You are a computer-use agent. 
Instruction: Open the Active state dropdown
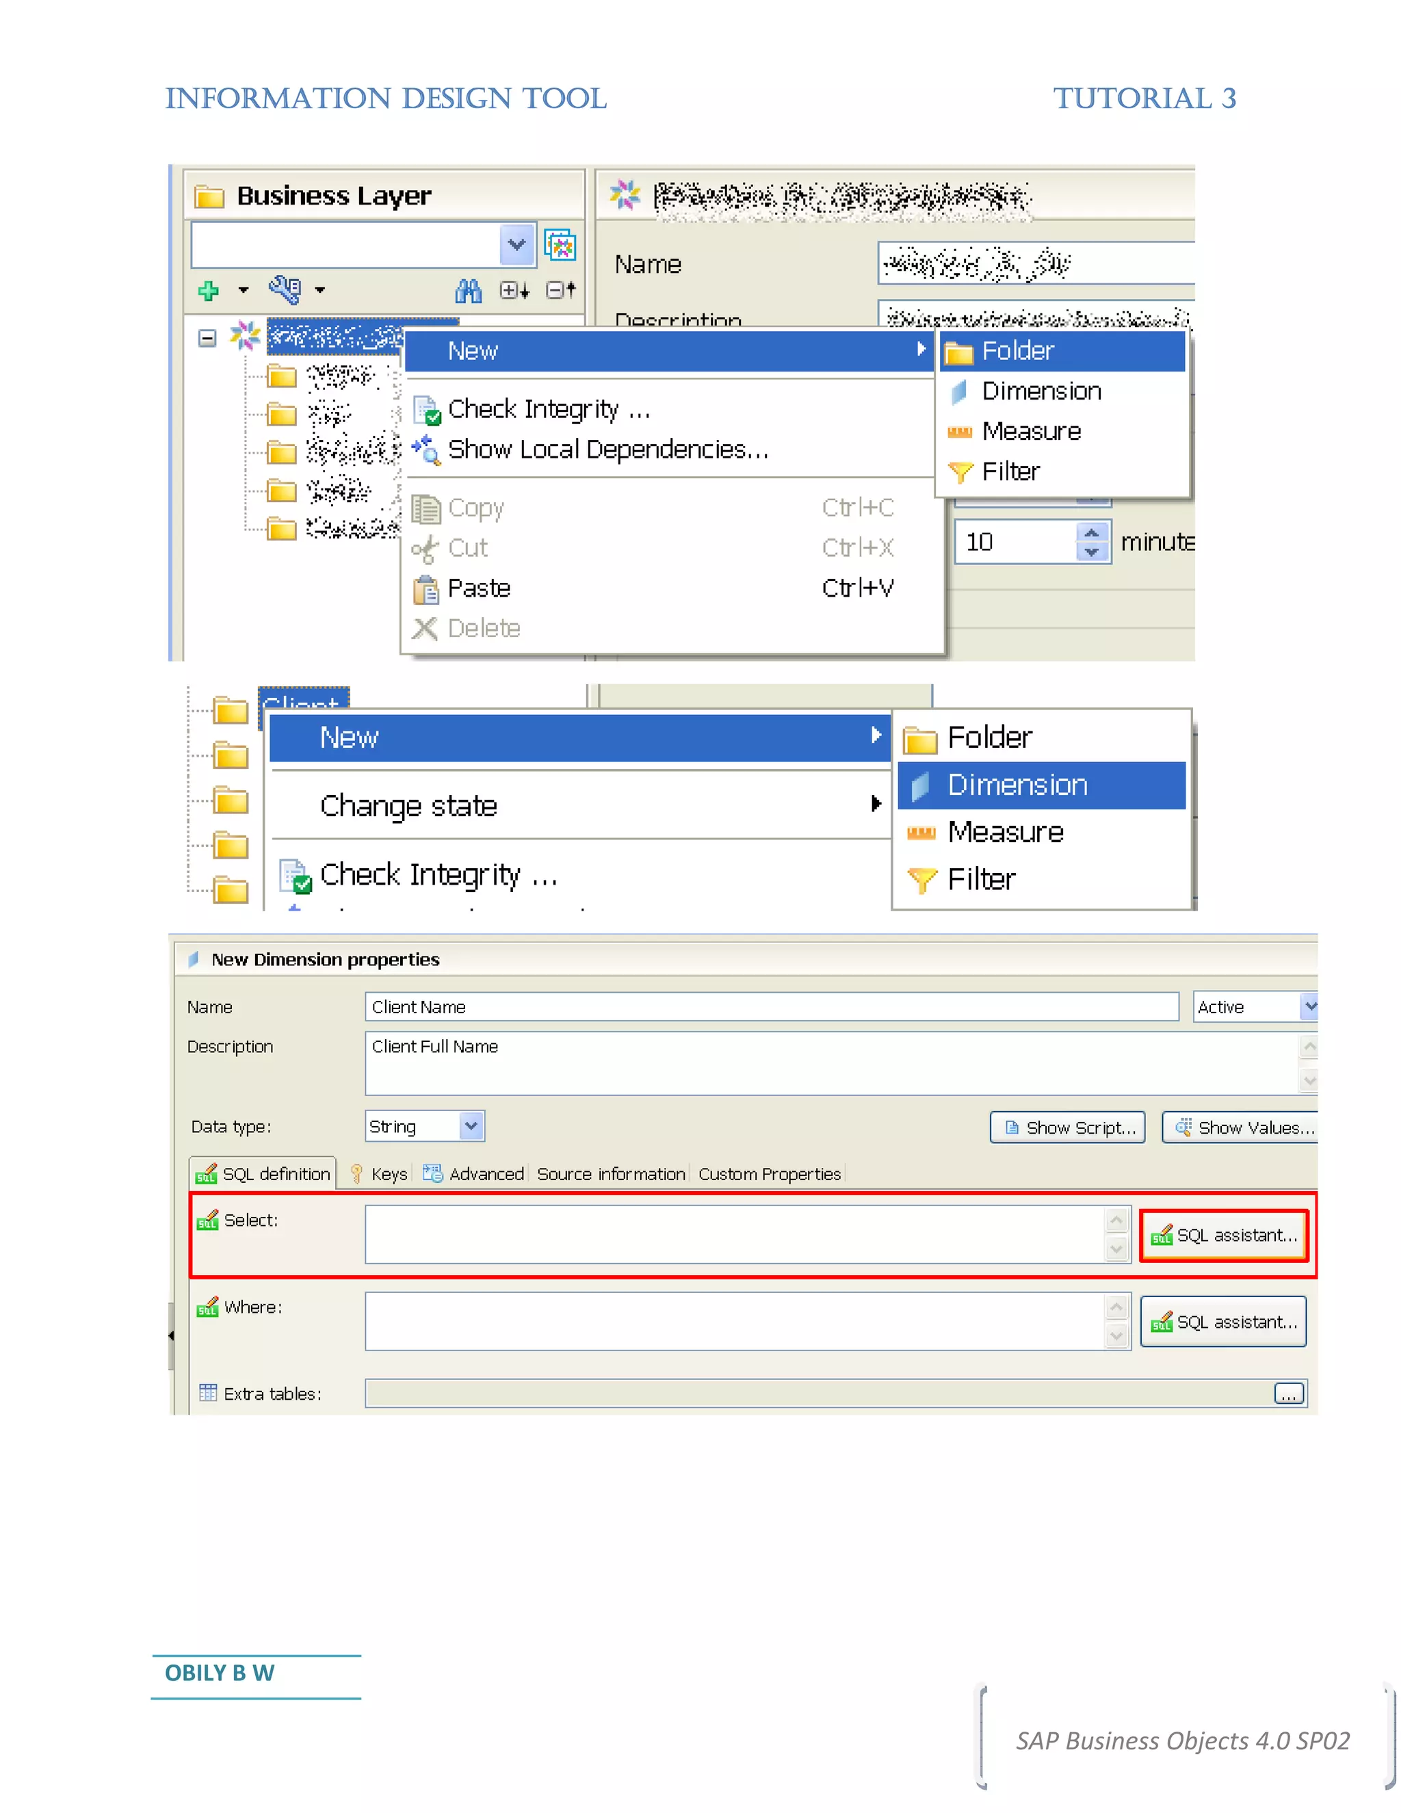point(1308,1007)
